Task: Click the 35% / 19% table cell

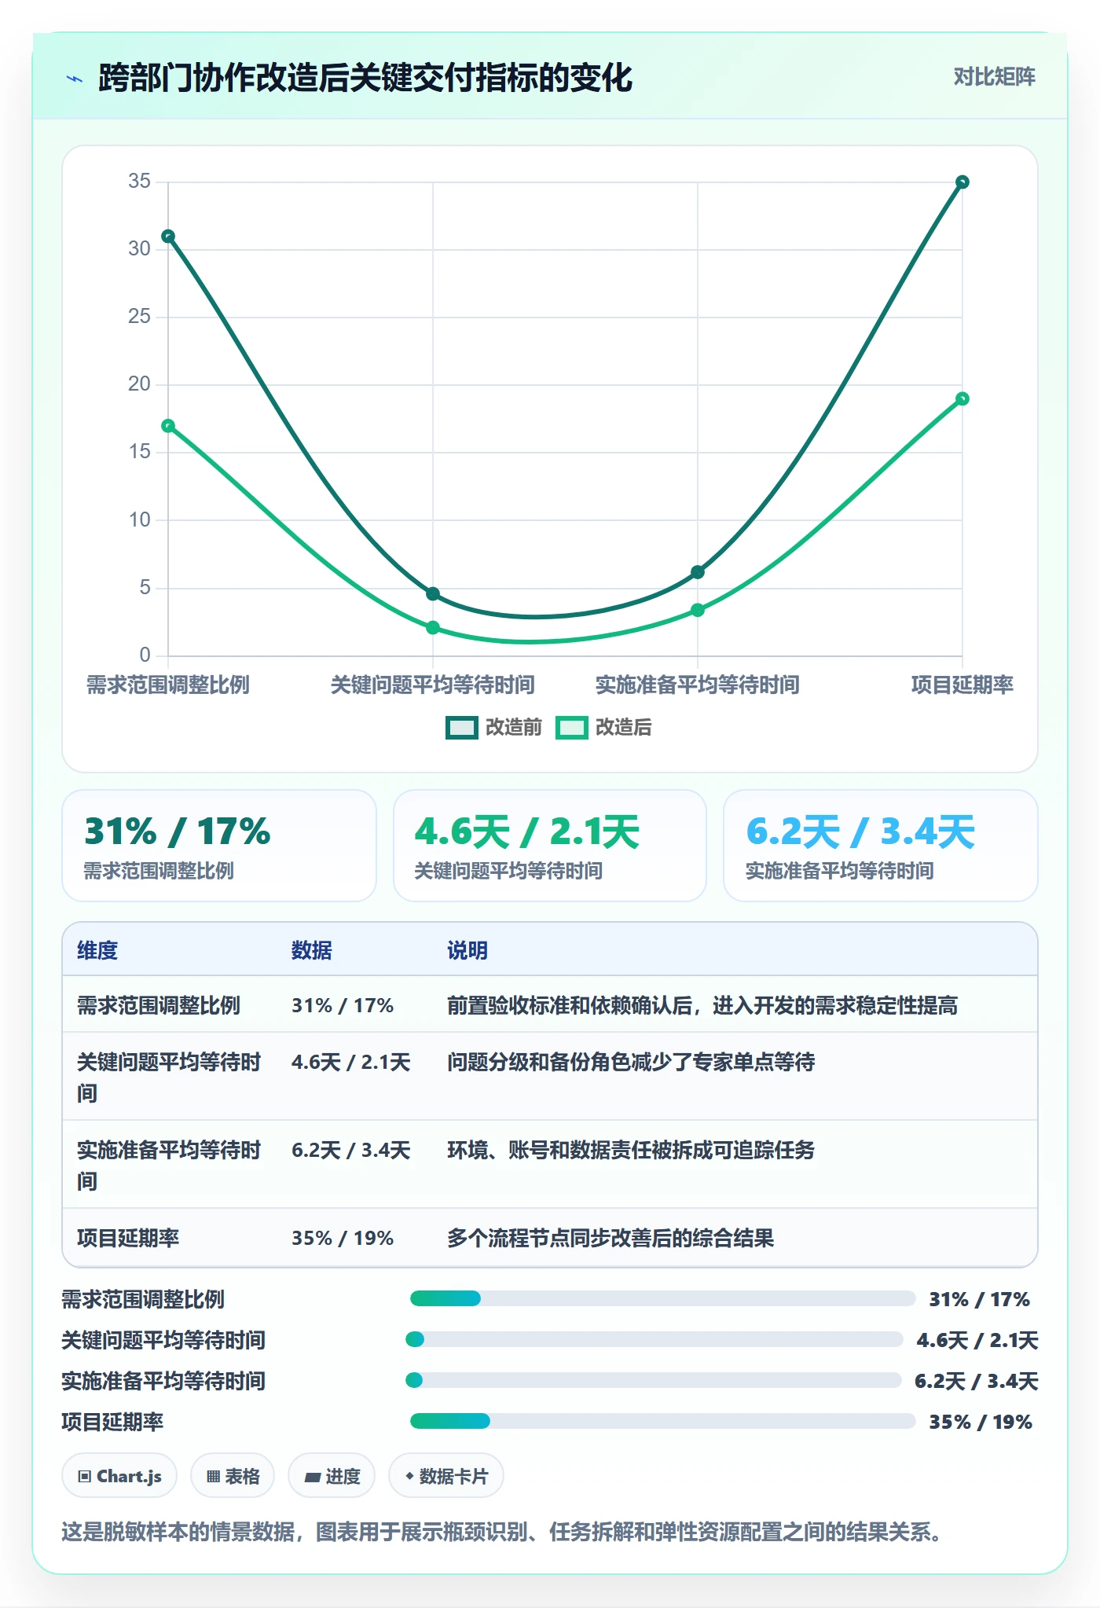Action: 343,1238
